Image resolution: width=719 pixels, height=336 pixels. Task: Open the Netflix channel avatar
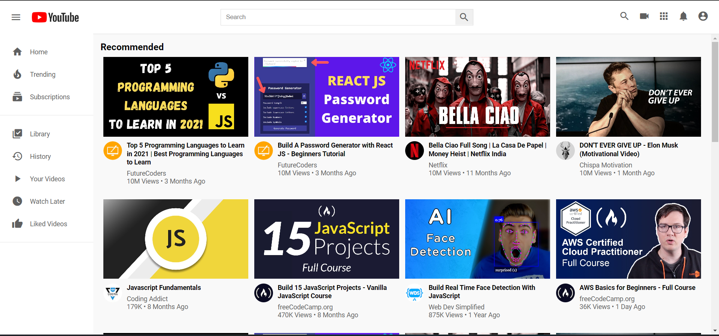(415, 151)
